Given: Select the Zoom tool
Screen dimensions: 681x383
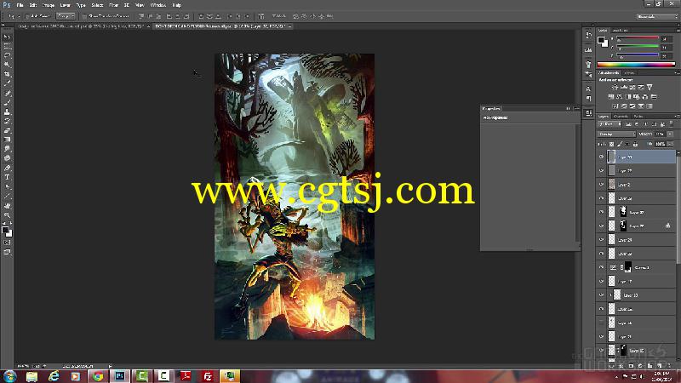Looking at the screenshot, I should coord(7,215).
